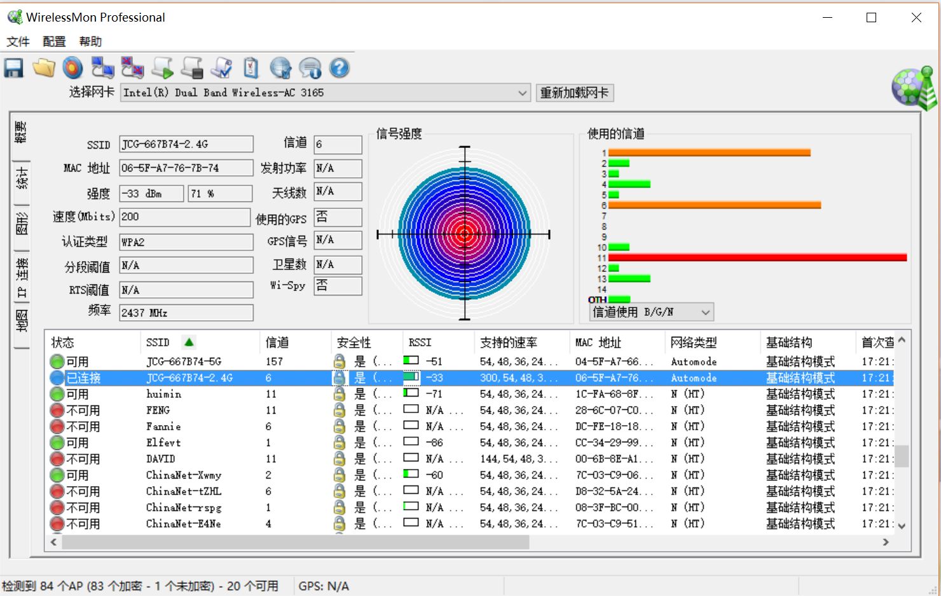Viewport: 941px width, 596px height.
Task: Open the 配置 menu
Action: (54, 42)
